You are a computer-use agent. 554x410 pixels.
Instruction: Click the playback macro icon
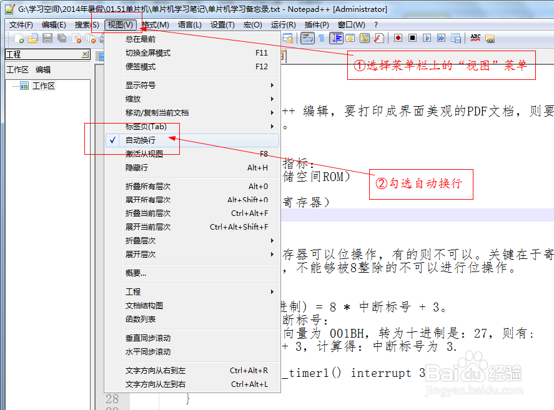(x=428, y=37)
